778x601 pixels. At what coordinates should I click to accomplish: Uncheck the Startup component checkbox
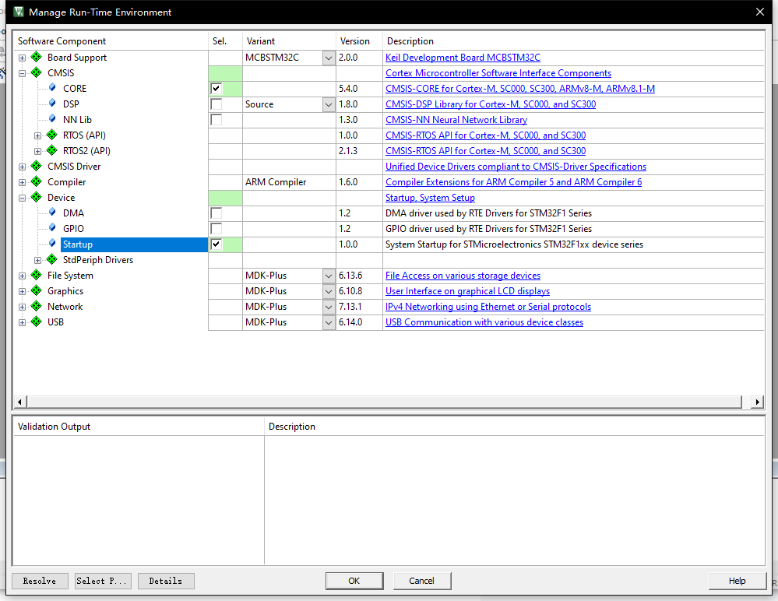217,244
